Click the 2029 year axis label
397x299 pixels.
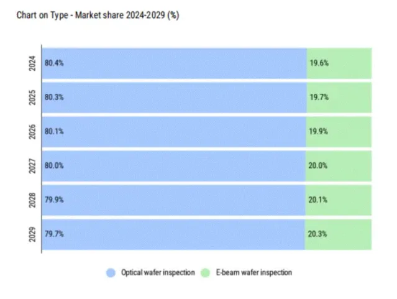[33, 234]
